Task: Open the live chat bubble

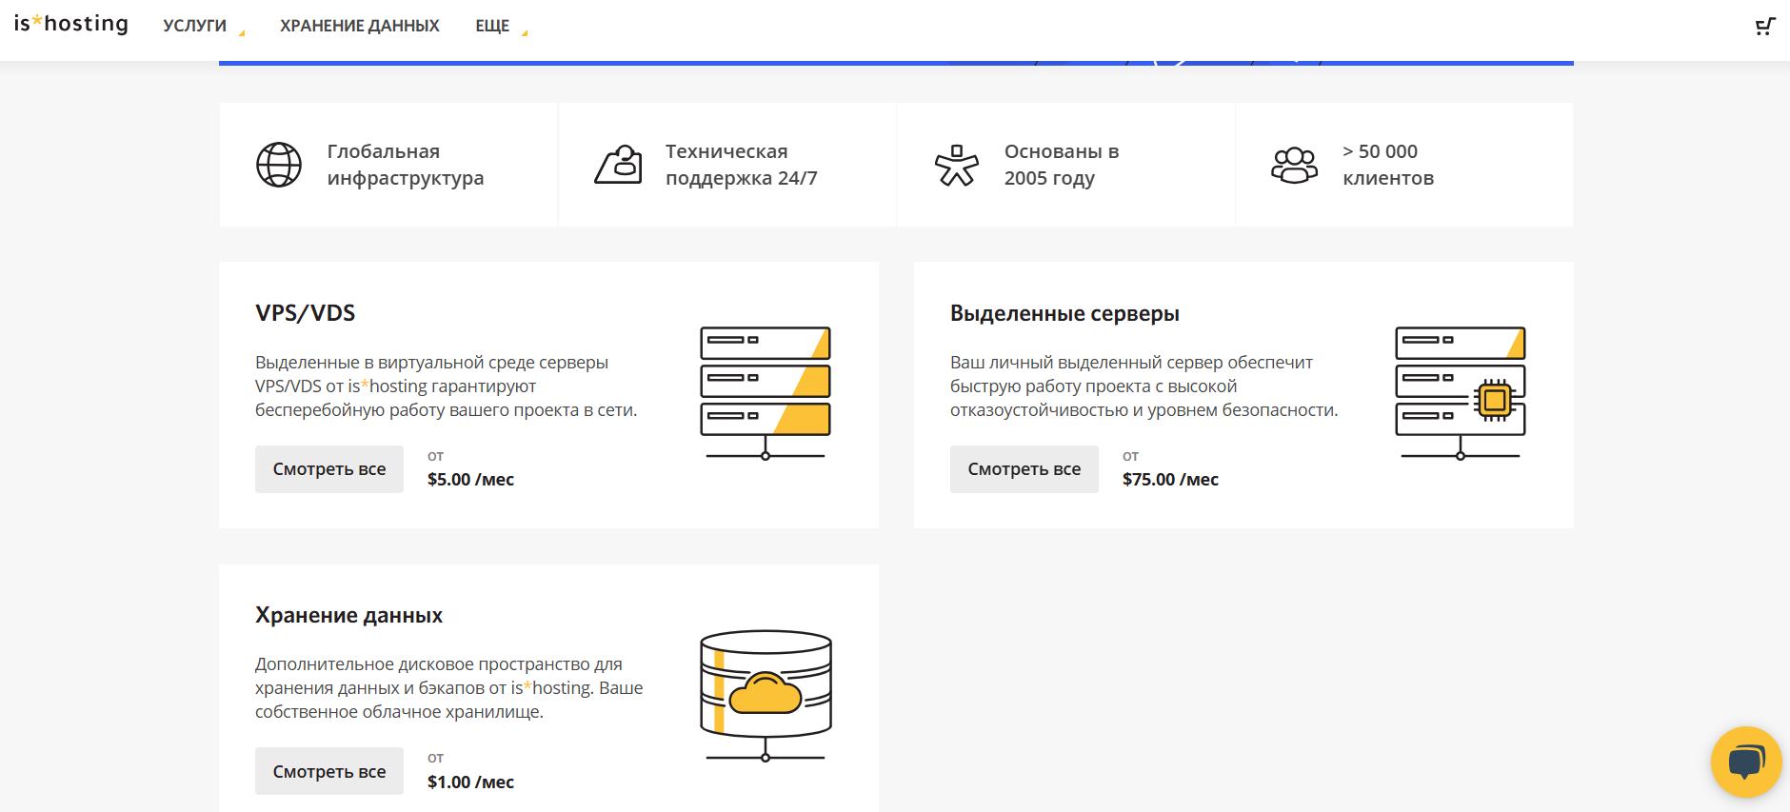Action: [1745, 762]
